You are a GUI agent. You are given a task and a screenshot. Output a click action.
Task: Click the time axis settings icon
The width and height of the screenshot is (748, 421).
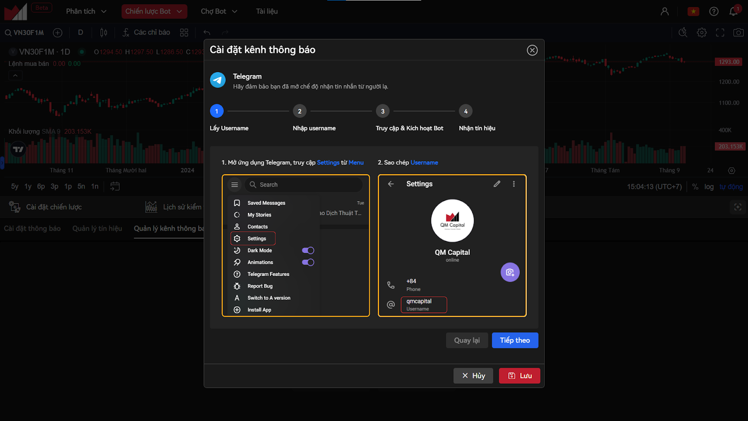(732, 171)
